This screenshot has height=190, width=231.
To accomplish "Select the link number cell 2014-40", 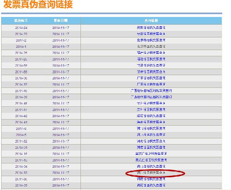I will coord(21,91).
